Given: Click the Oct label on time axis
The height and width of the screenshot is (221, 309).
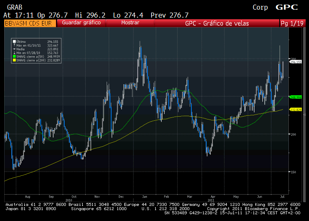Looking at the screenshot, I should (74, 197).
